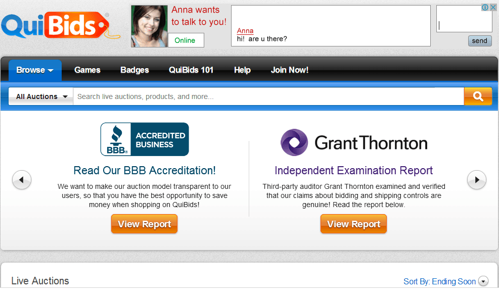Click the chat message input box in the ad
Image resolution: width=499 pixels, height=299 pixels.
464,19
